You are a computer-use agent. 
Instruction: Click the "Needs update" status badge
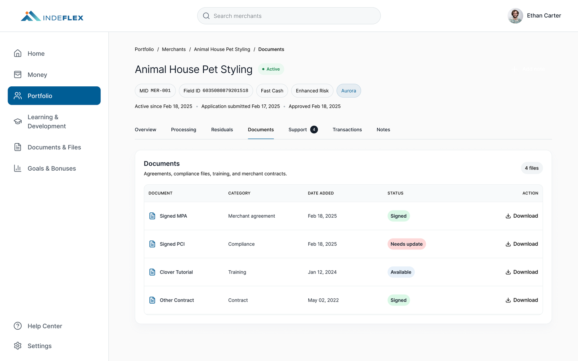point(407,244)
